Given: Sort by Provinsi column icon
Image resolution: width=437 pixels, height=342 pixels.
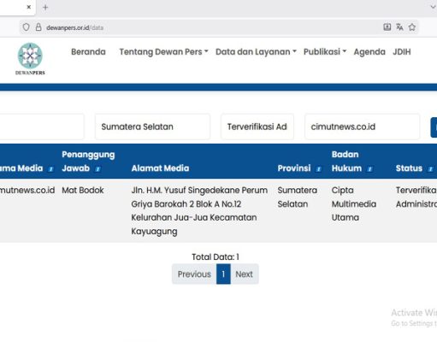Looking at the screenshot, I should tap(318, 169).
